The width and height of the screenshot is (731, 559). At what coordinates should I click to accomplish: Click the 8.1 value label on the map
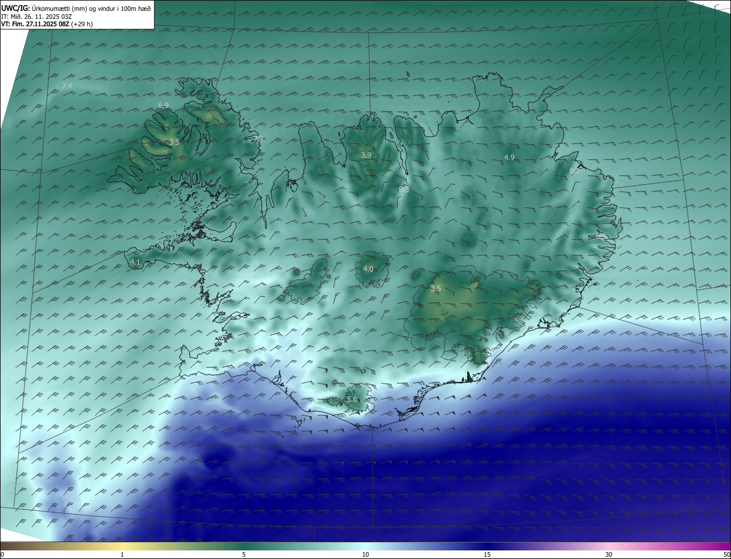[574, 170]
